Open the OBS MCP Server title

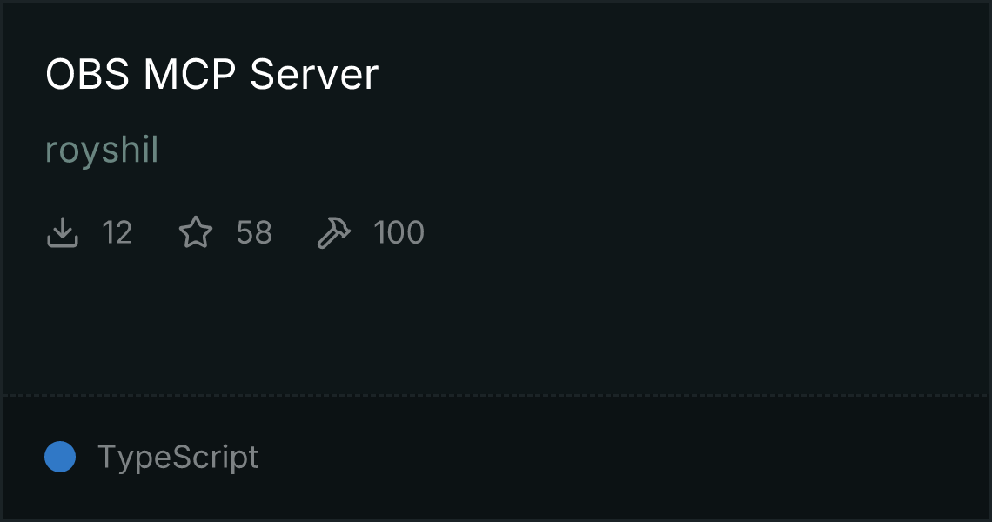coord(212,74)
